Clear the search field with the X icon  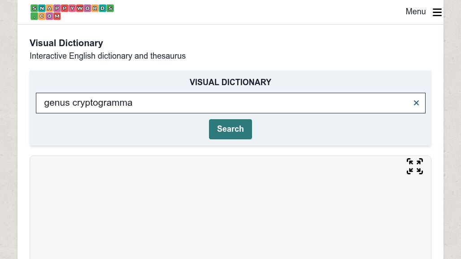(416, 103)
